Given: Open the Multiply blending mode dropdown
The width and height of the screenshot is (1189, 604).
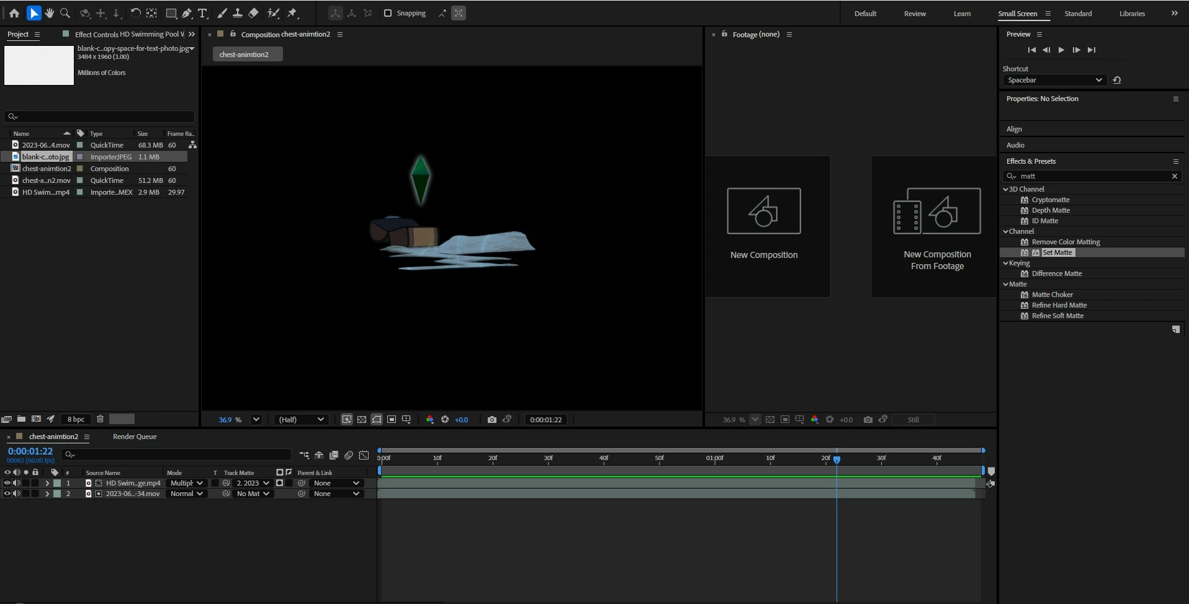Looking at the screenshot, I should pos(186,483).
